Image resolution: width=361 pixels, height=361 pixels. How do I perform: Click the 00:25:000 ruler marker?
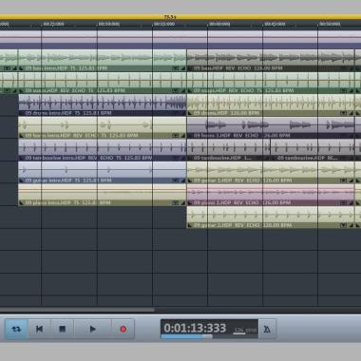point(53,24)
